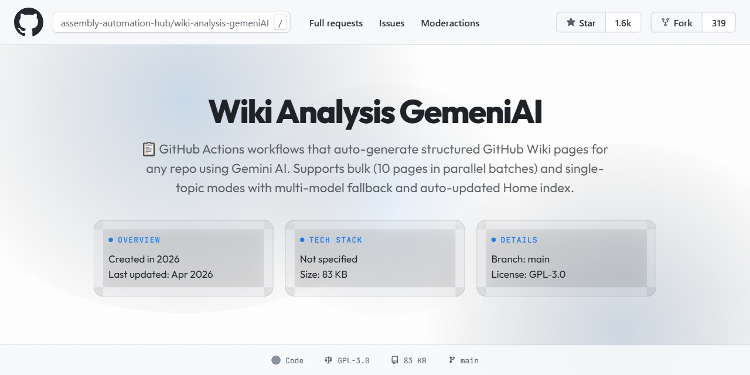Click the Fork icon in the header

pyautogui.click(x=665, y=22)
